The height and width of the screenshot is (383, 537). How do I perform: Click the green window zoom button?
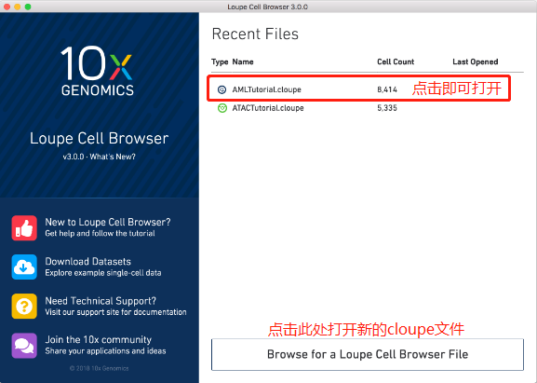click(28, 7)
